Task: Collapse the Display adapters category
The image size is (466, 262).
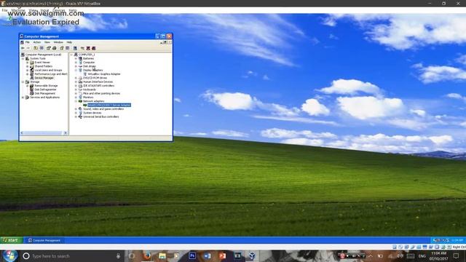Action: [x=76, y=70]
